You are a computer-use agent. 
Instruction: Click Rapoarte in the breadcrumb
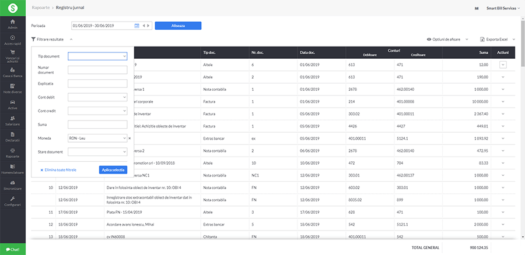click(x=40, y=8)
